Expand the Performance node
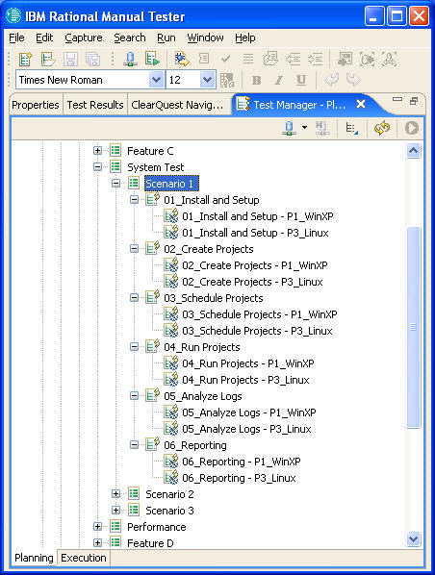 click(x=97, y=527)
